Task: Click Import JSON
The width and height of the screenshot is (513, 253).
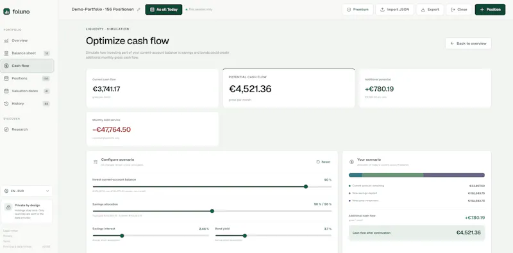Action: 394,10
